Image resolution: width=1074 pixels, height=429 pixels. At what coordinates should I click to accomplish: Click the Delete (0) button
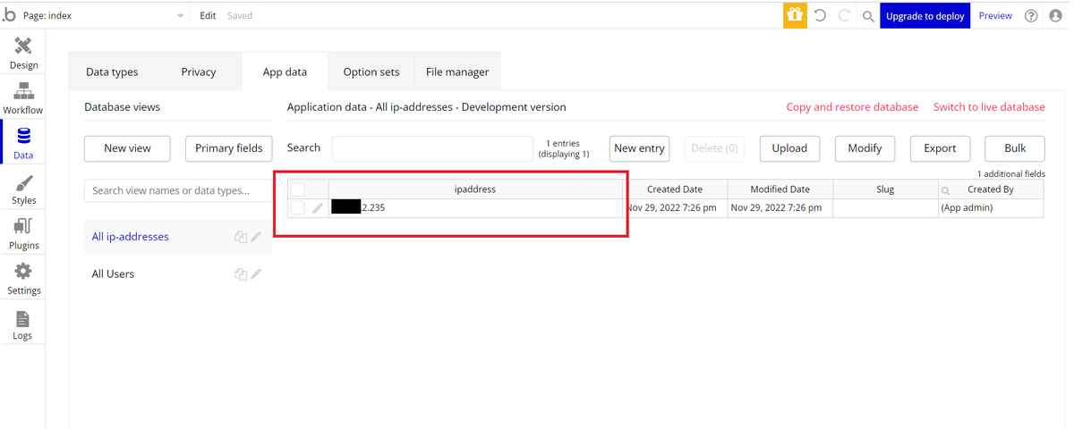[x=714, y=148]
